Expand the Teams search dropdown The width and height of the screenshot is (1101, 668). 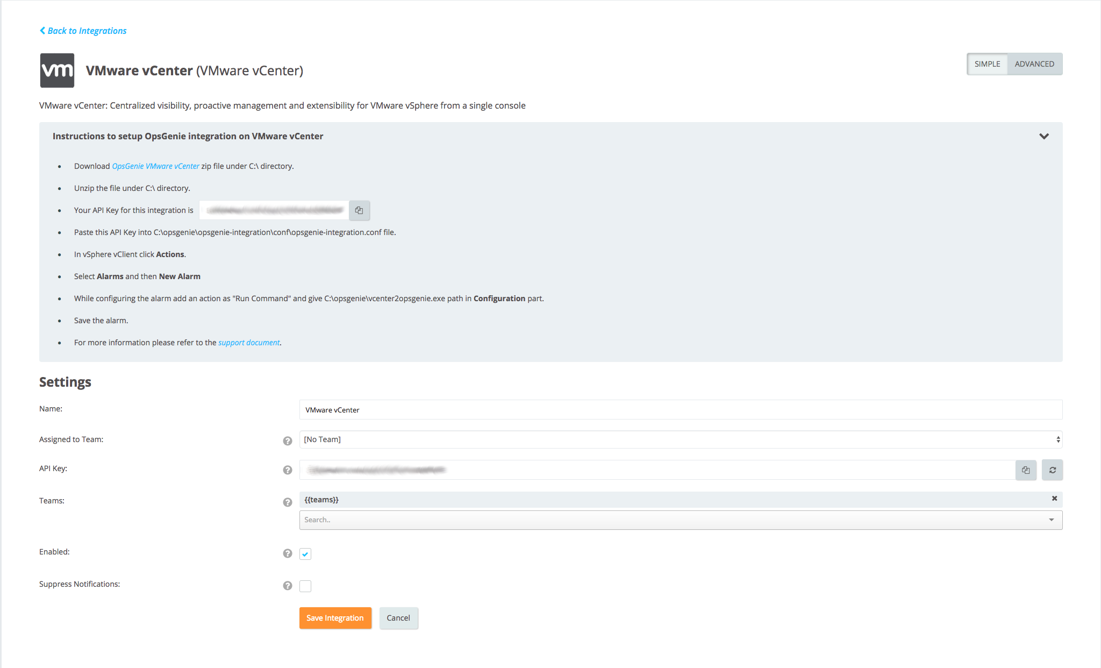click(x=1053, y=520)
